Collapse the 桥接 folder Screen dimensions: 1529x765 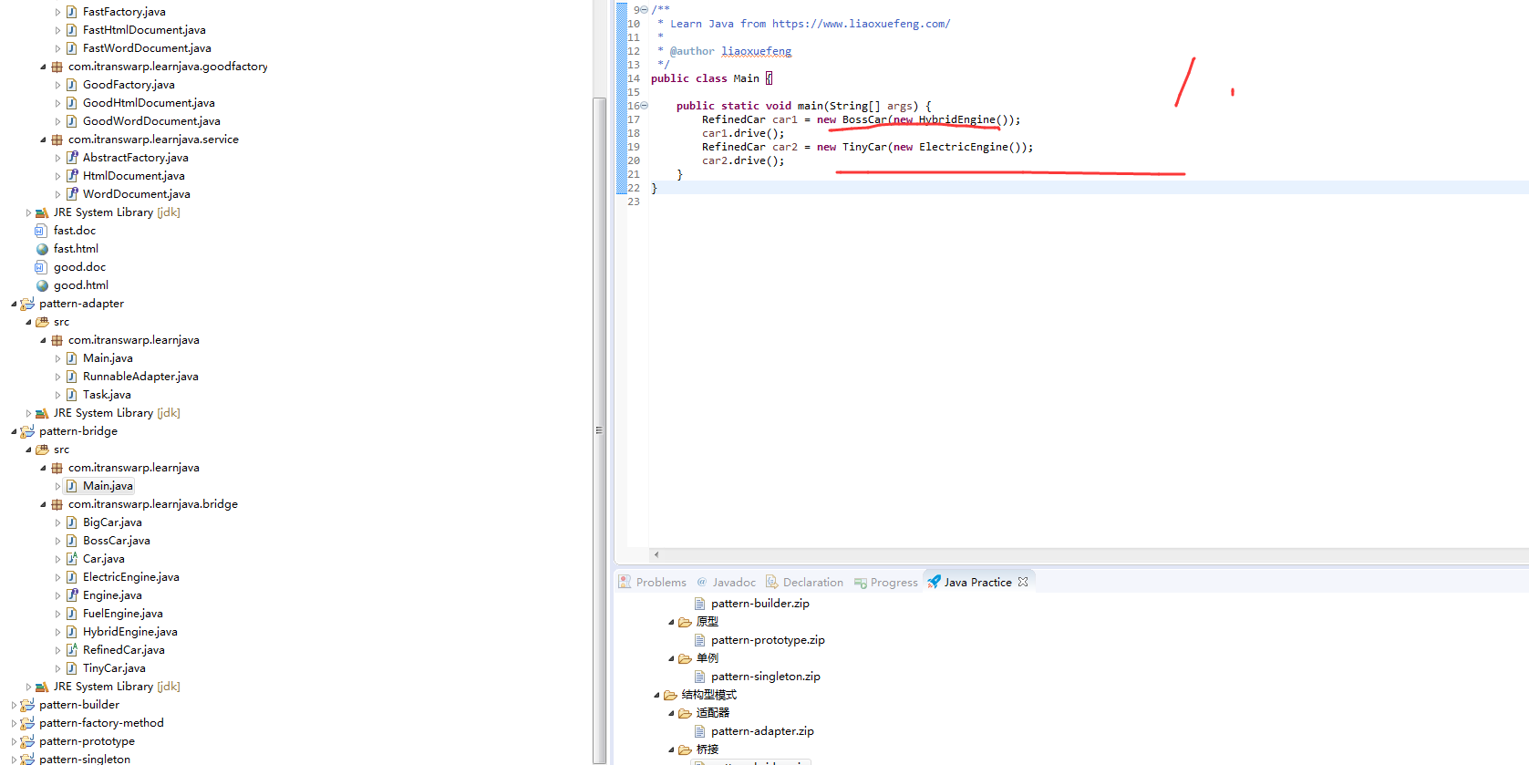point(671,749)
